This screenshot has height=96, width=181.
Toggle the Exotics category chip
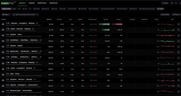(160, 9)
